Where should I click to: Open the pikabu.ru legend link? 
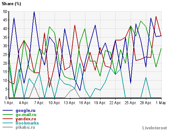[25, 127]
